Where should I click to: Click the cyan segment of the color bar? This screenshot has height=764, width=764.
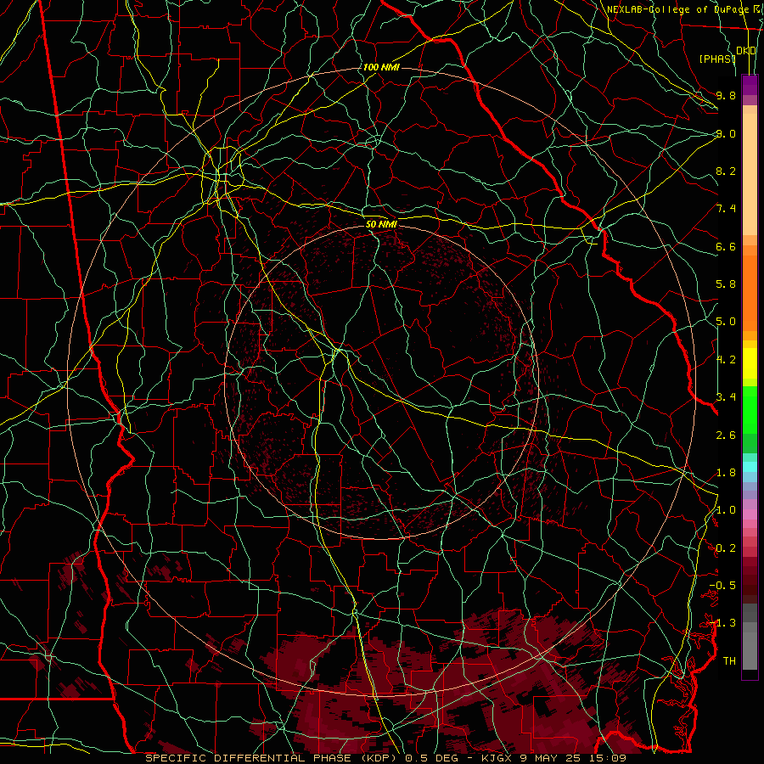click(750, 467)
